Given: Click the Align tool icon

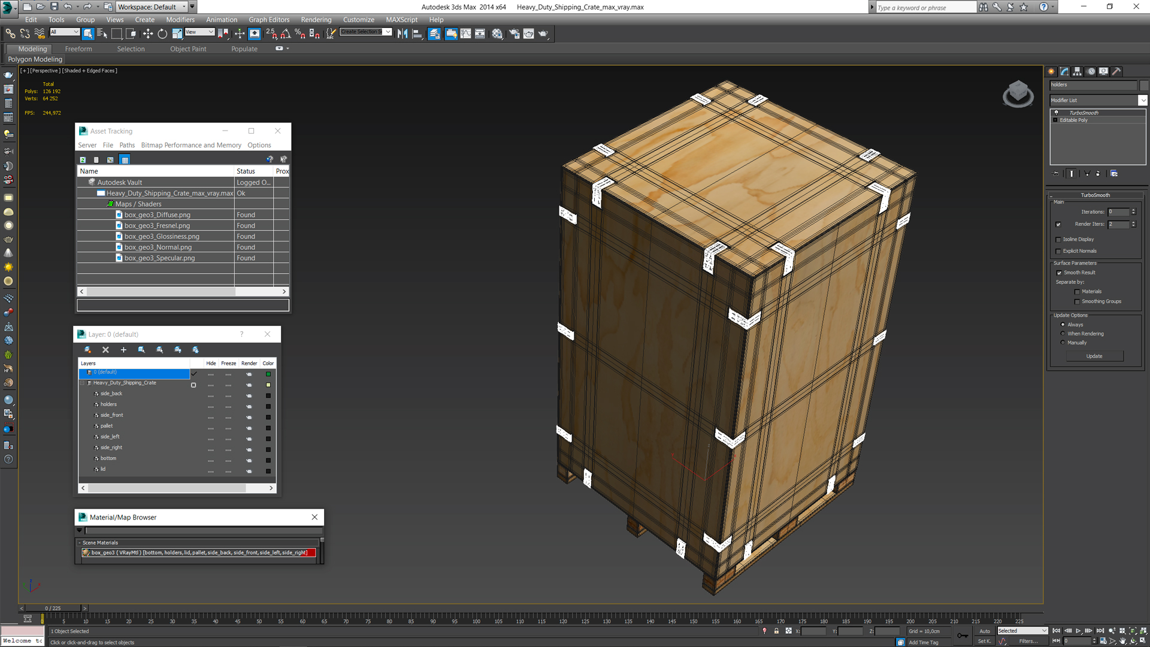Looking at the screenshot, I should [x=417, y=34].
